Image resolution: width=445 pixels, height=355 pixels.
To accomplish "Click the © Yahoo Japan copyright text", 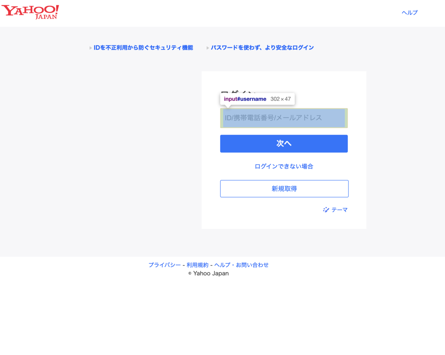I will 208,273.
